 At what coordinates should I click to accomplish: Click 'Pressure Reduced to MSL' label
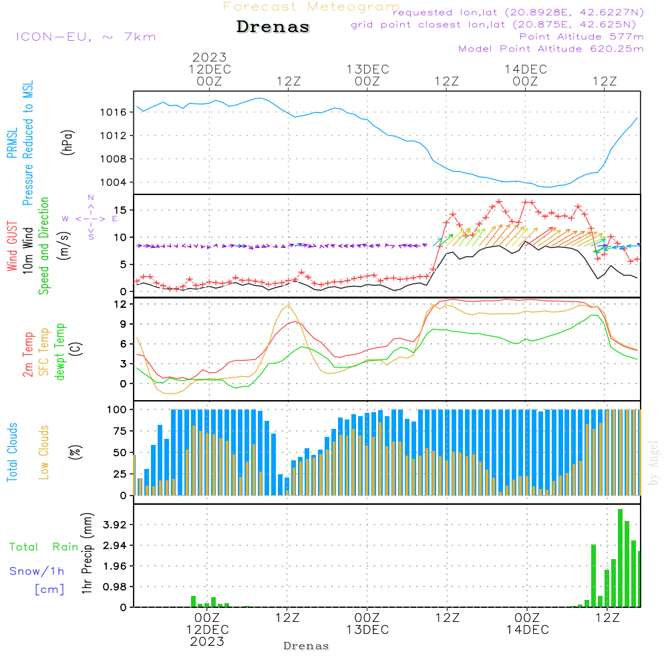click(27, 143)
